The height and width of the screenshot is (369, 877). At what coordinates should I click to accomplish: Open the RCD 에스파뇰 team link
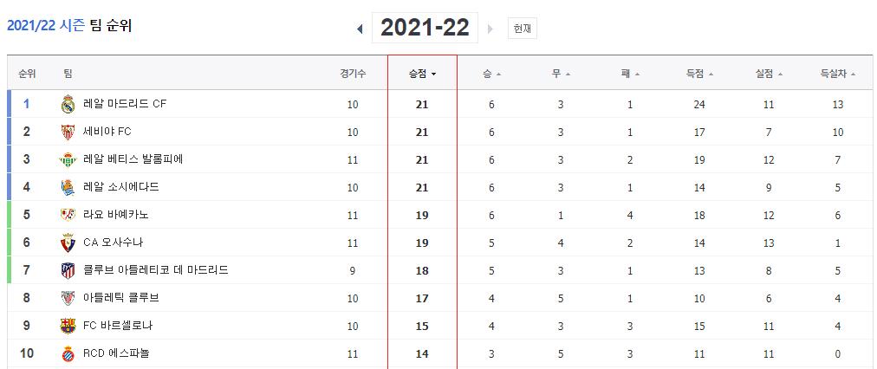pyautogui.click(x=116, y=353)
